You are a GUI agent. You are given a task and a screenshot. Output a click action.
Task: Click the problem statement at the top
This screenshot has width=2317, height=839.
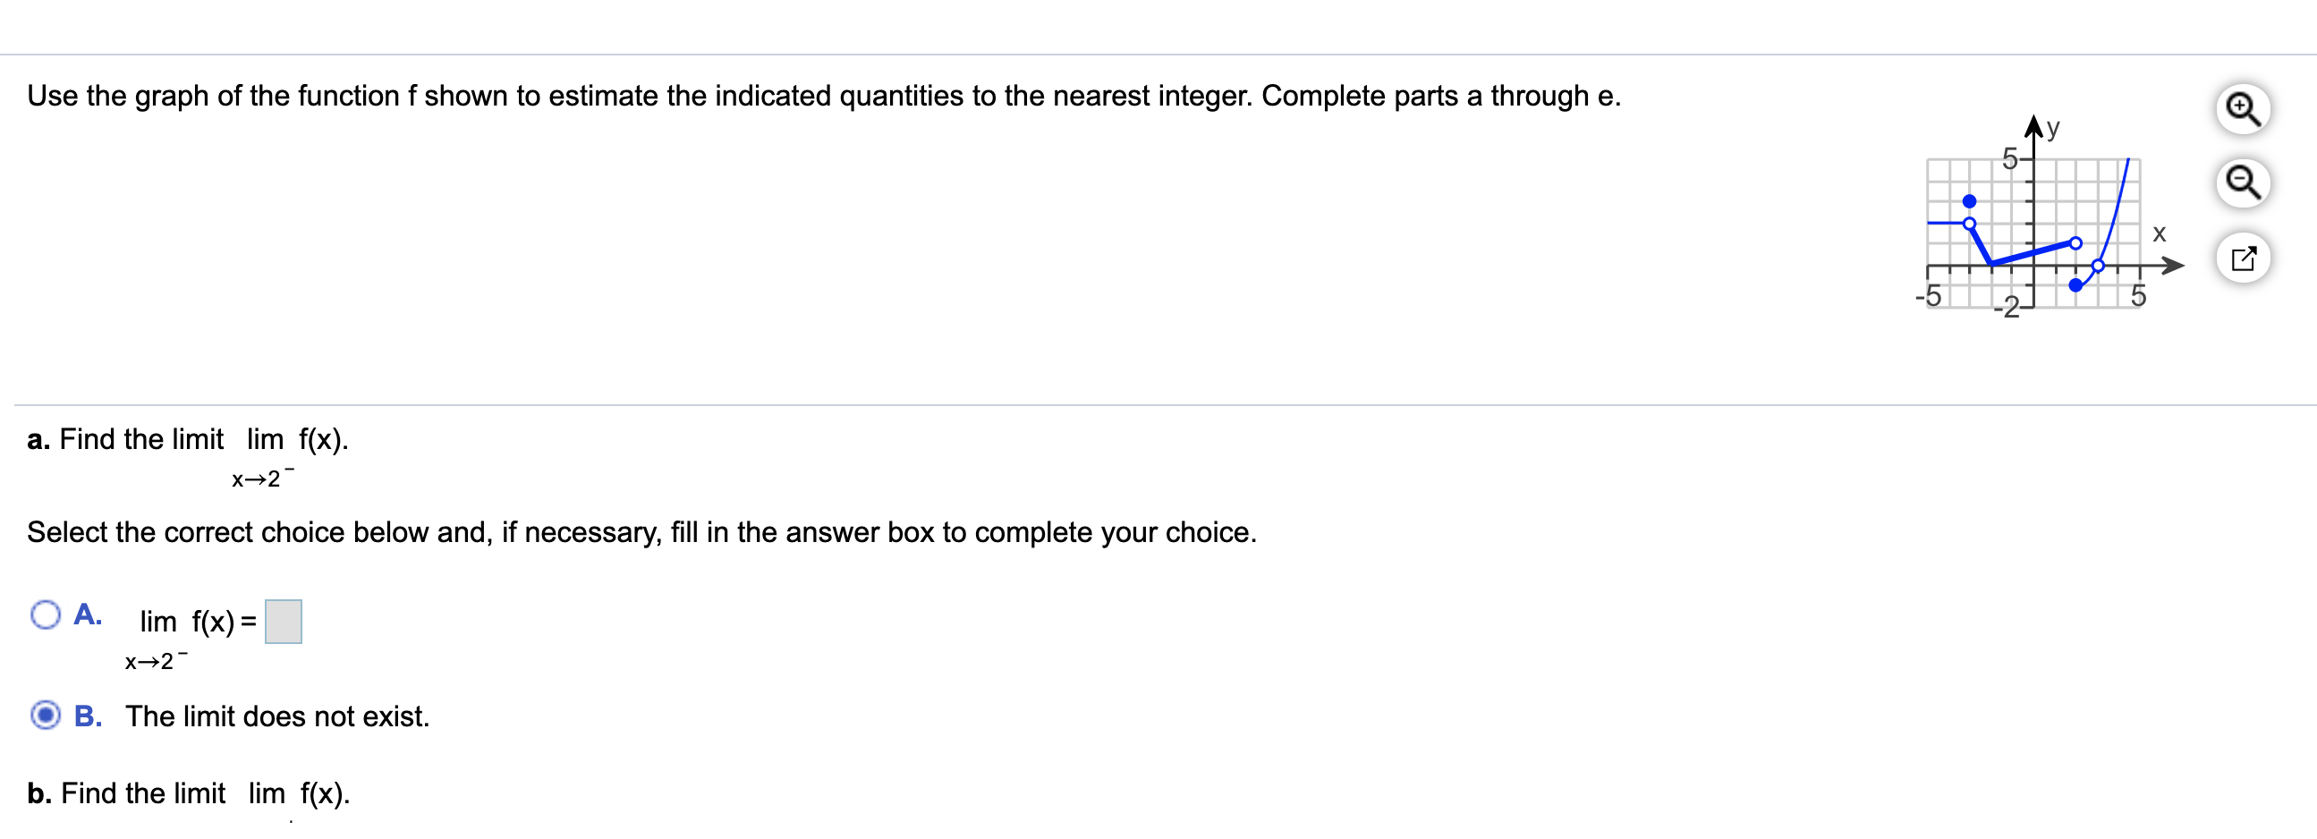click(823, 96)
